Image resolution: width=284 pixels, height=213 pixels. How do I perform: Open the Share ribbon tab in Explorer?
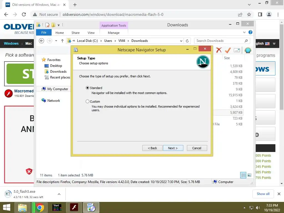click(75, 33)
